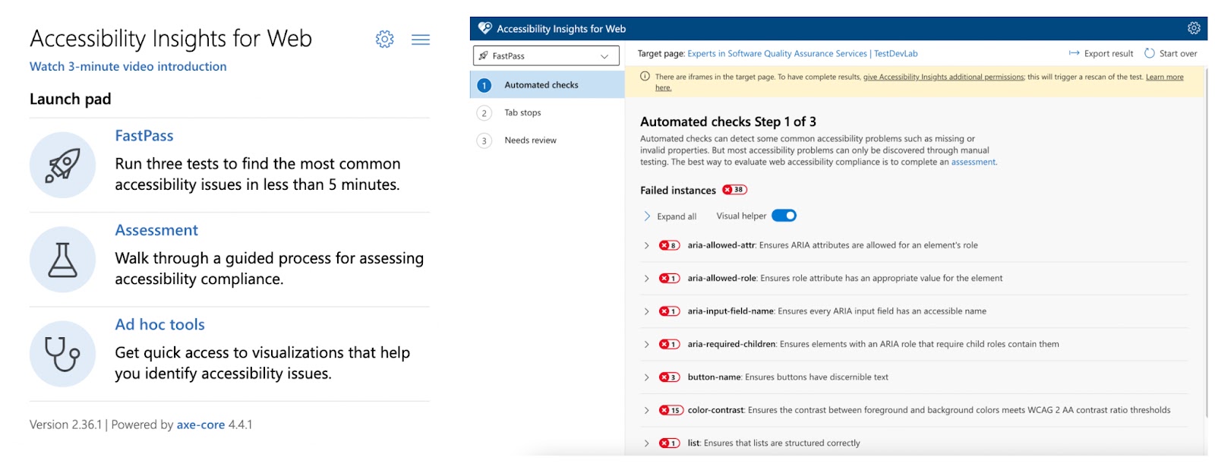
Task: Expand the button-name rule
Action: 647,377
